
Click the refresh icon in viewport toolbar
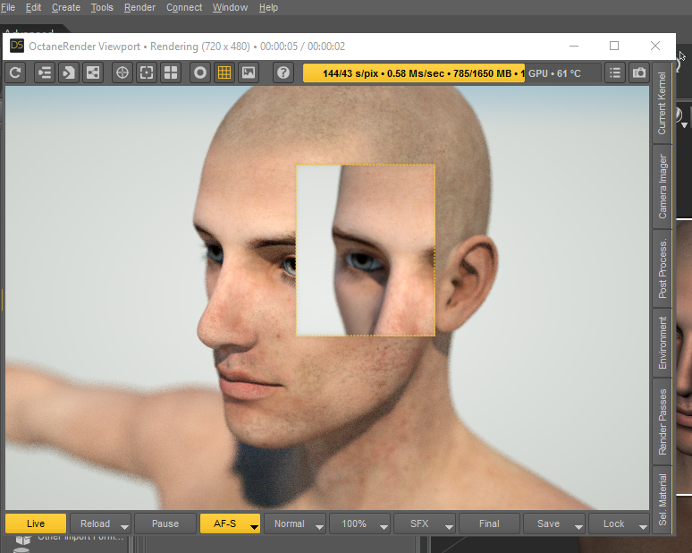pyautogui.click(x=15, y=73)
